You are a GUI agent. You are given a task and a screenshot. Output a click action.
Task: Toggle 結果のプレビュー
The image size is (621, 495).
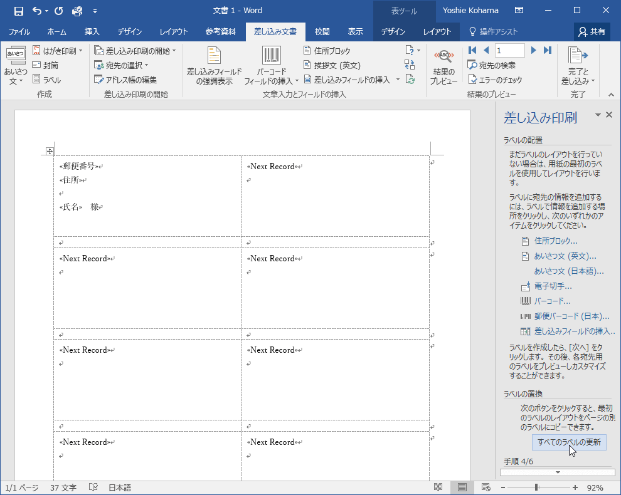(x=443, y=65)
